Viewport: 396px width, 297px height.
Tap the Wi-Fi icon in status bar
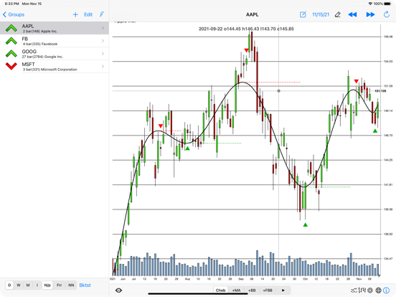pos(370,4)
